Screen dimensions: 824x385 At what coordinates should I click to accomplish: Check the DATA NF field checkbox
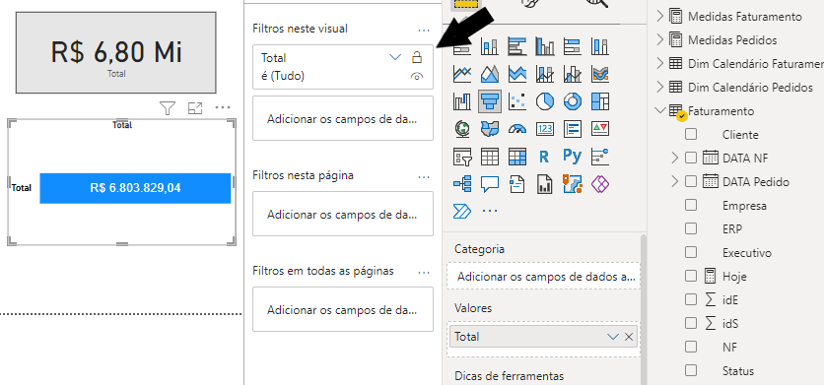(x=691, y=158)
